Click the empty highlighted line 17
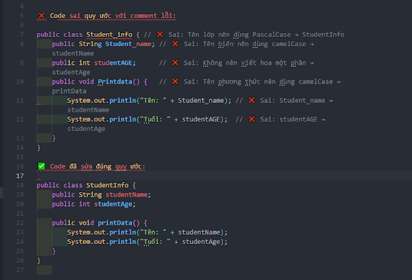 224,176
